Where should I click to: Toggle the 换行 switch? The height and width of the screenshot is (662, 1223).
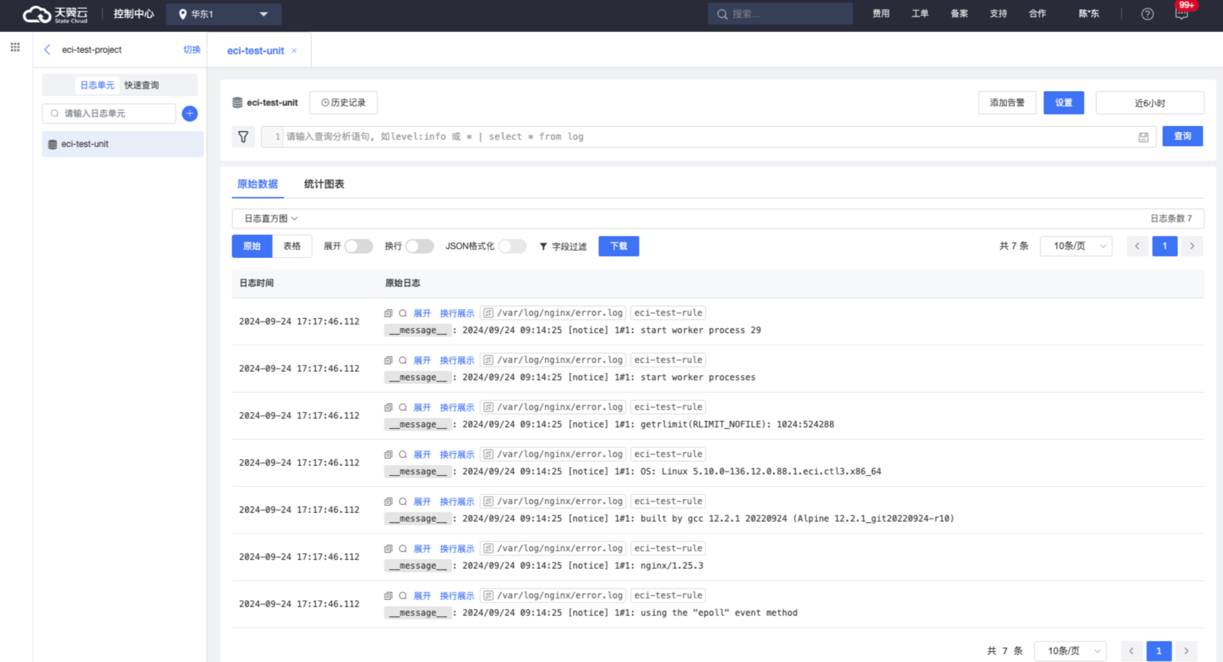419,246
